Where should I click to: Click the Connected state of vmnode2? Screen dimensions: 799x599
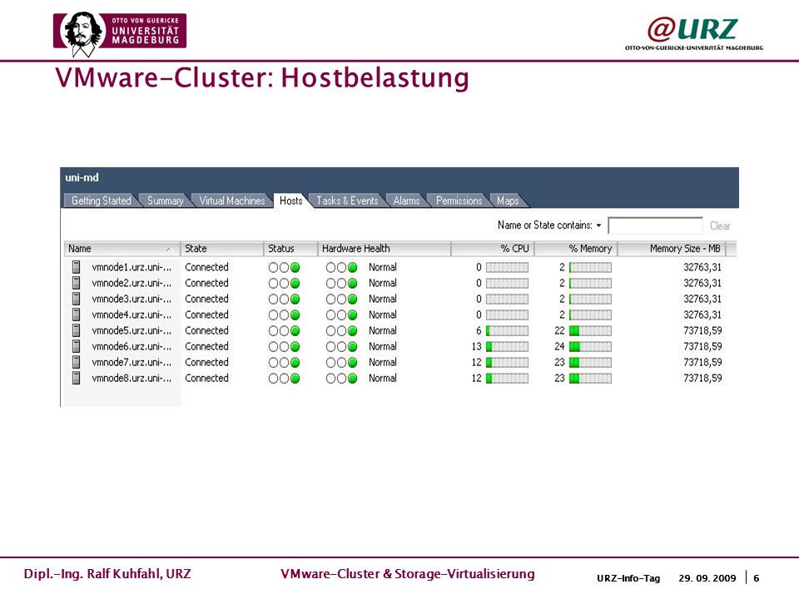pyautogui.click(x=206, y=283)
